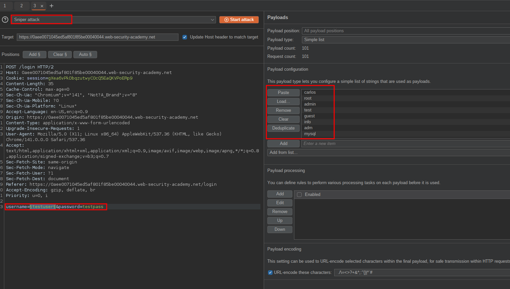
Task: Click the Deduplicate payload list button
Action: [x=283, y=128]
